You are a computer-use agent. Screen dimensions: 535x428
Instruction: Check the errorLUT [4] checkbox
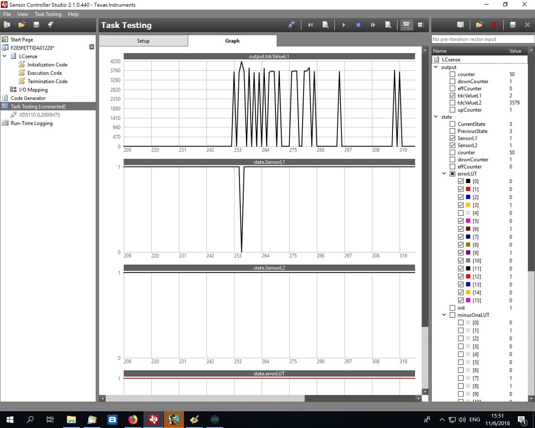pos(461,213)
